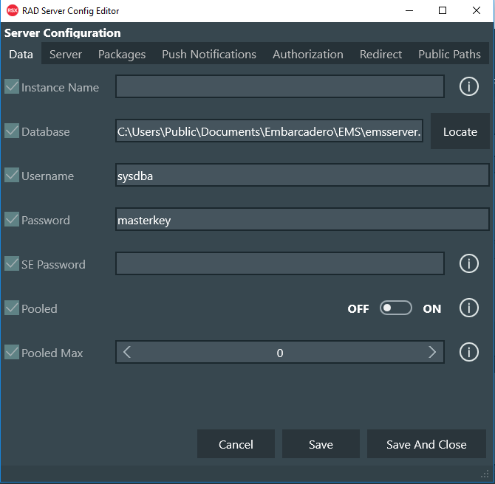Show info for SE Password field

click(469, 263)
